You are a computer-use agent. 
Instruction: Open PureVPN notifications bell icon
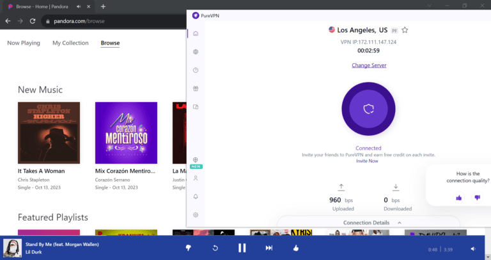tap(196, 196)
